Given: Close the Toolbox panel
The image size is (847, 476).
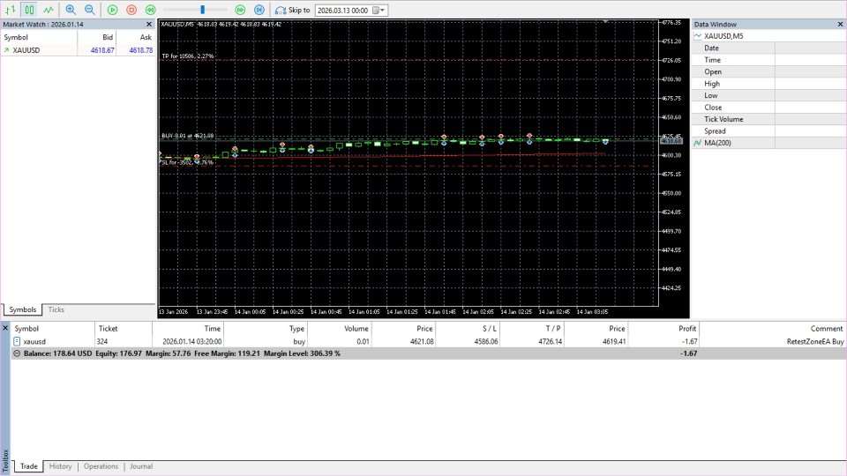Looking at the screenshot, I should [5, 328].
